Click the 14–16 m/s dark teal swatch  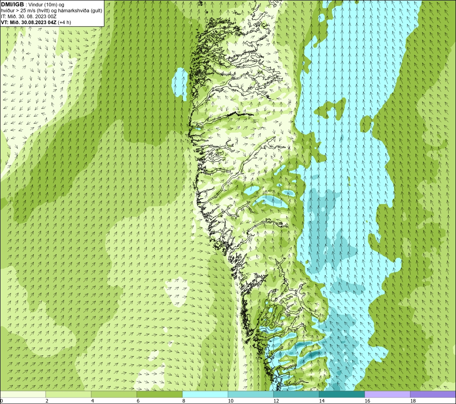pyautogui.click(x=342, y=394)
